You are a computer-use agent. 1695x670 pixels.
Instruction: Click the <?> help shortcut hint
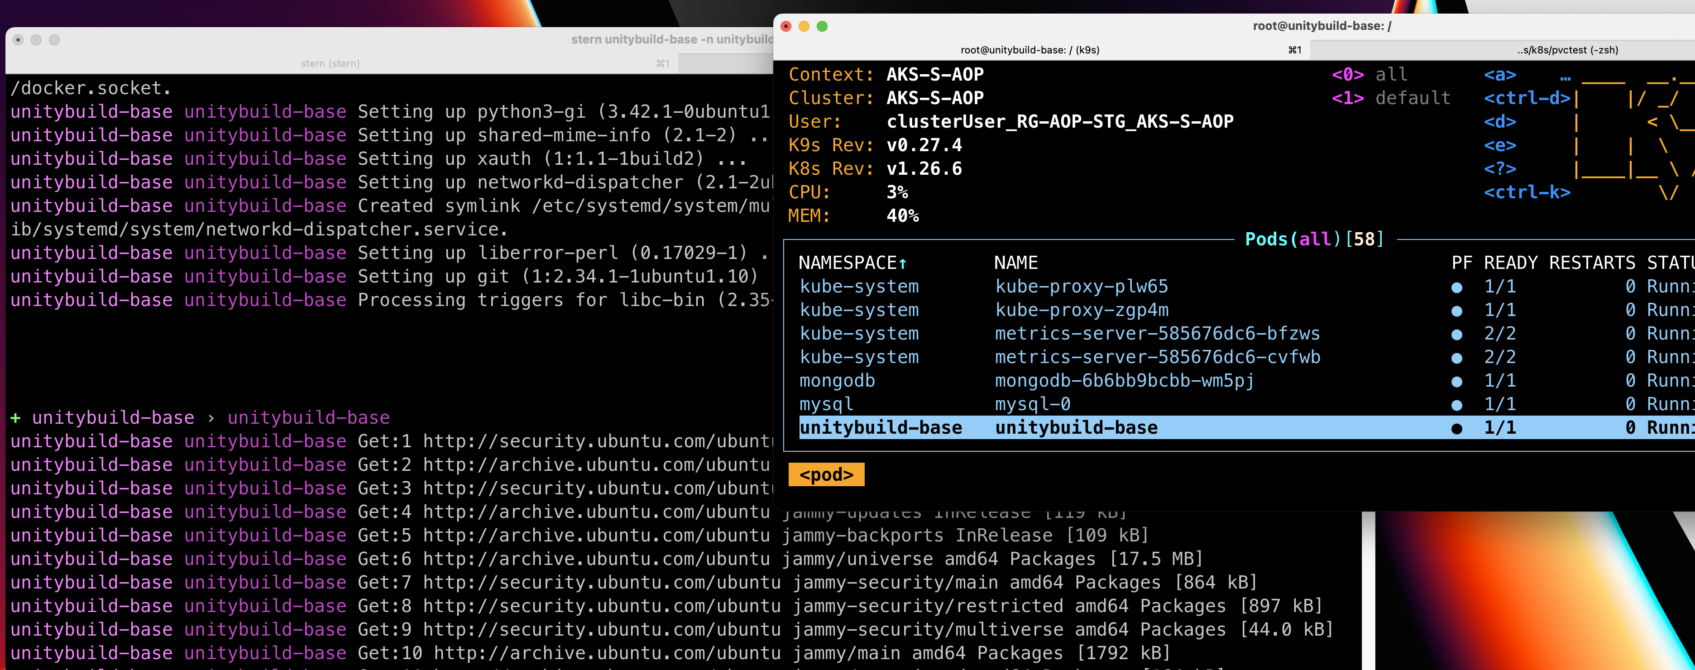click(x=1499, y=169)
